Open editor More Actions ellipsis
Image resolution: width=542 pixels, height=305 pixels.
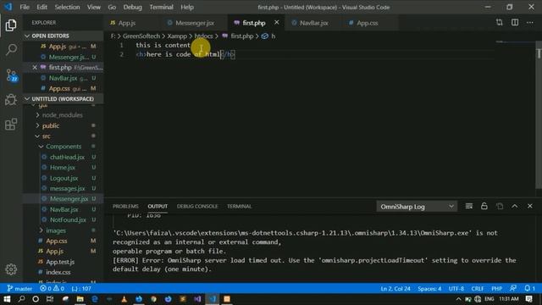pos(530,23)
